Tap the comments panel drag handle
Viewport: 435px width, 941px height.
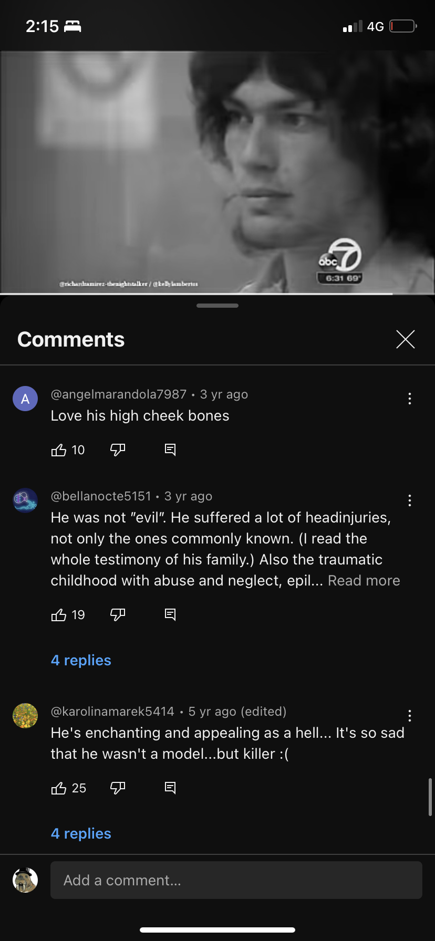(x=217, y=306)
